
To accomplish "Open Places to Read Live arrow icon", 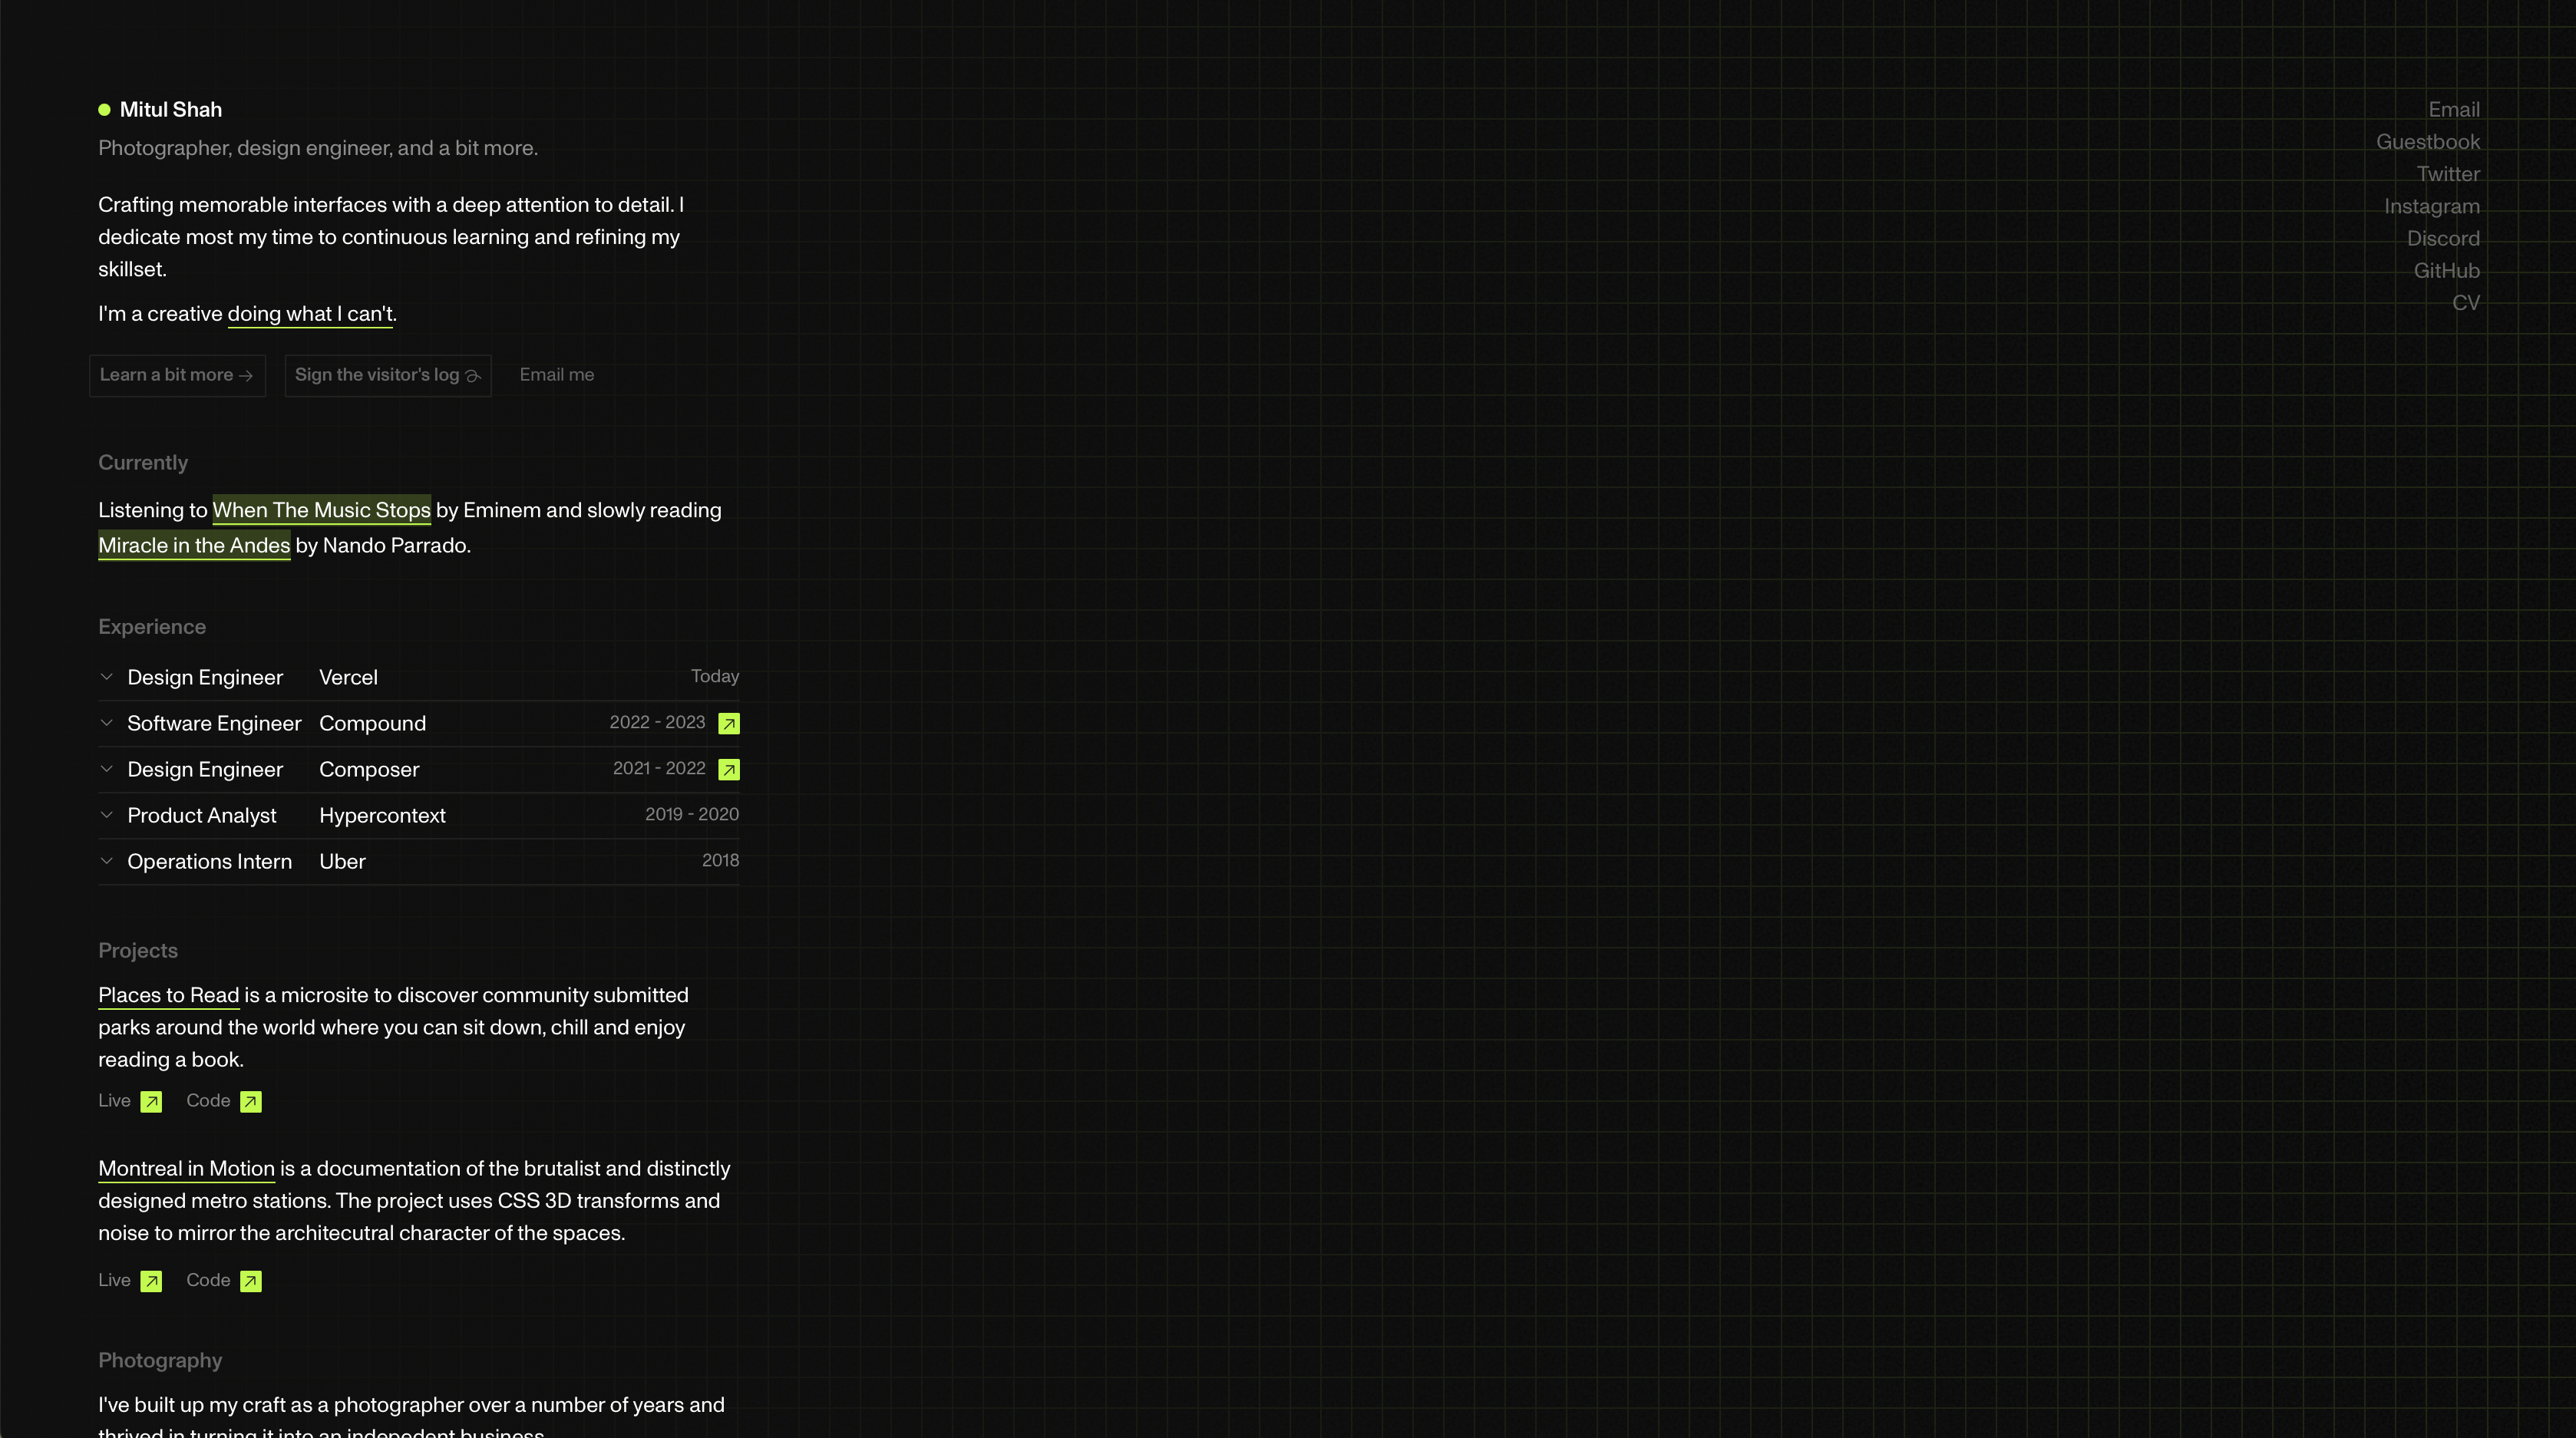I will pos(151,1102).
